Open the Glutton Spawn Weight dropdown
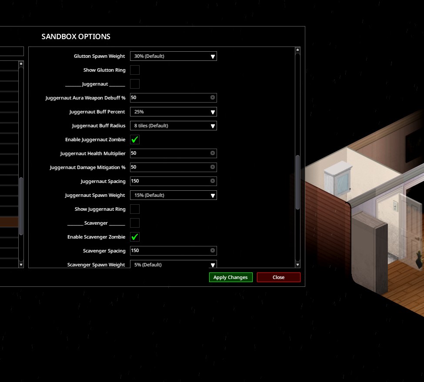 tap(174, 56)
